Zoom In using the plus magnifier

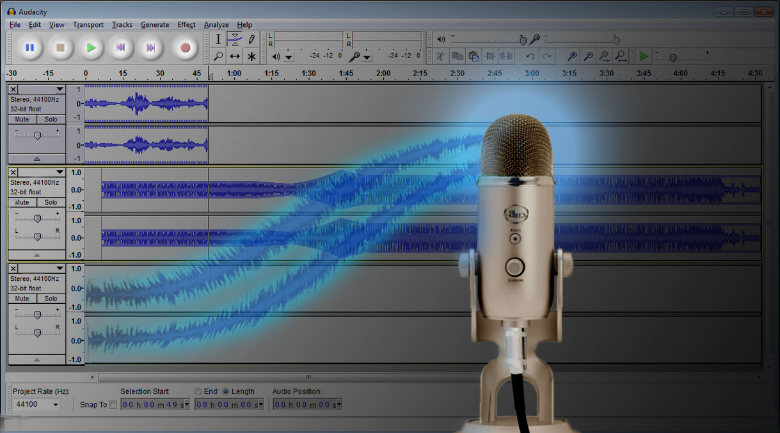(572, 56)
